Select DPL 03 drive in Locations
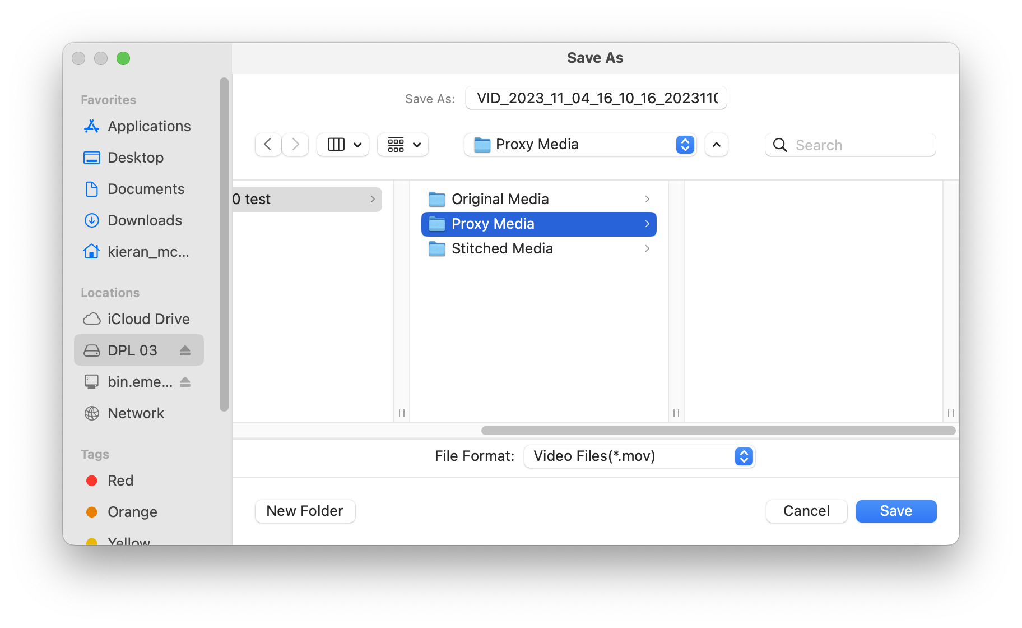Screen dimensions: 1022x628 [138, 350]
